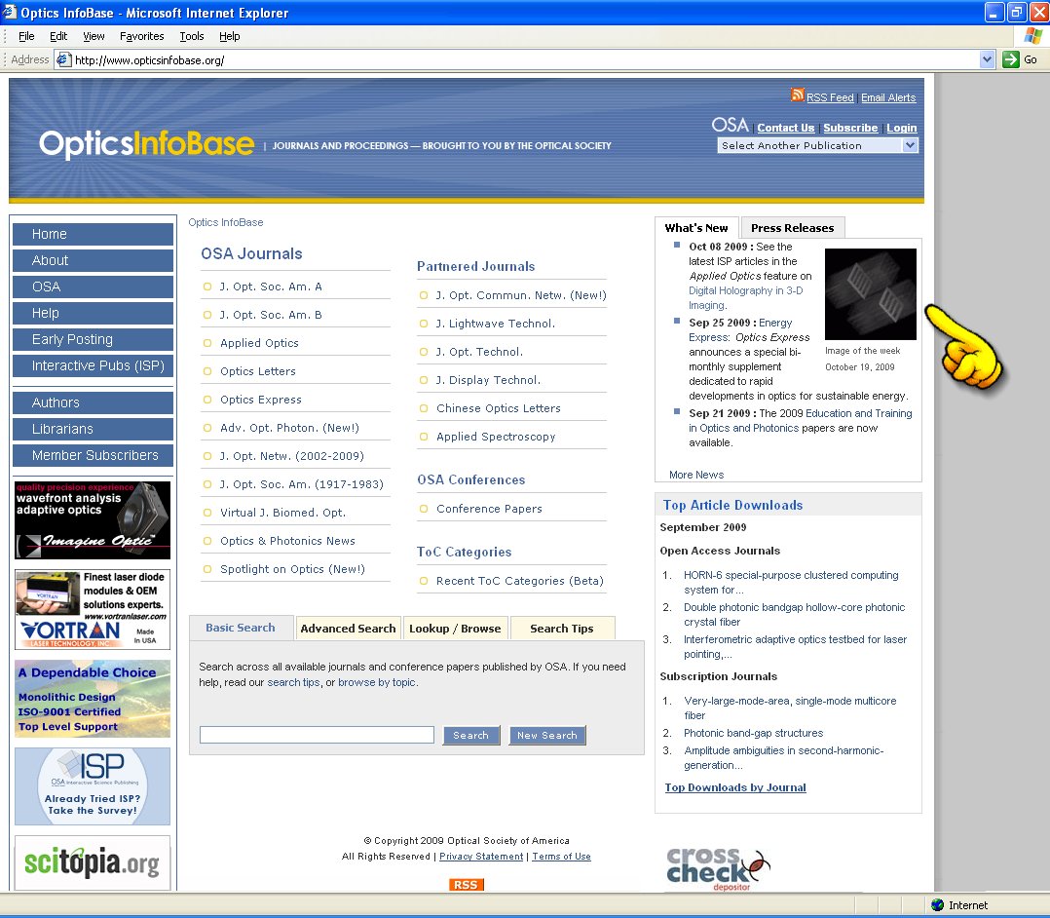Open the Applied Optics journal link

[x=259, y=343]
